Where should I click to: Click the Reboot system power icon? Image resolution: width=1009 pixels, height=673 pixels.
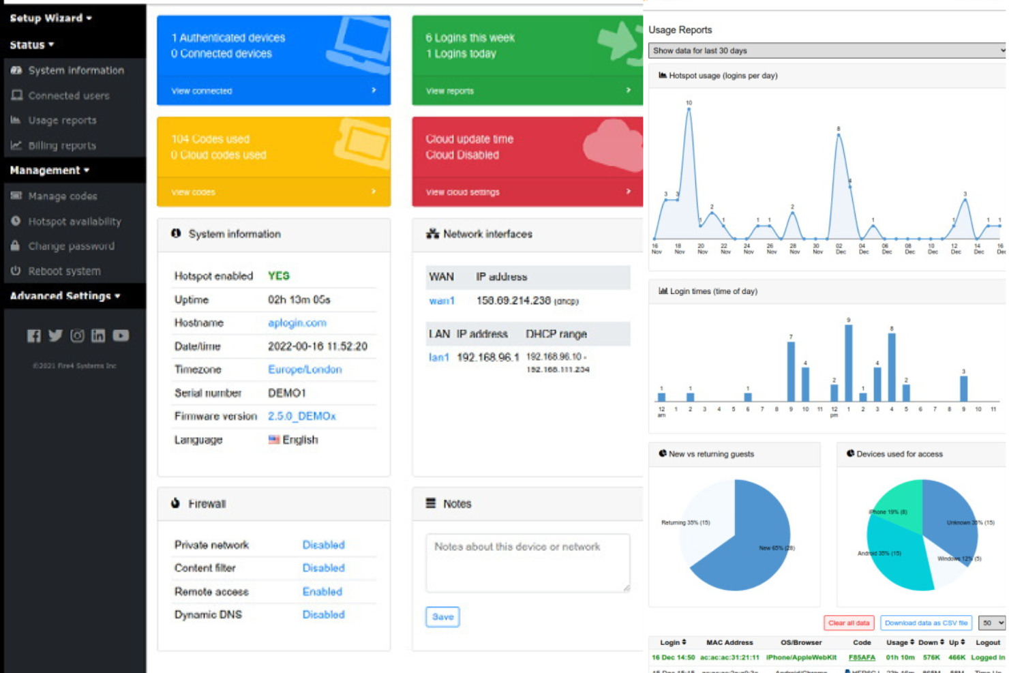[x=16, y=271]
